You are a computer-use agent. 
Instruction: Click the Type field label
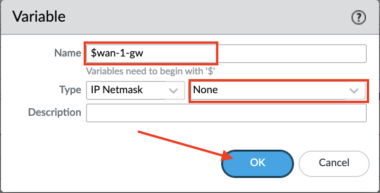(x=70, y=90)
